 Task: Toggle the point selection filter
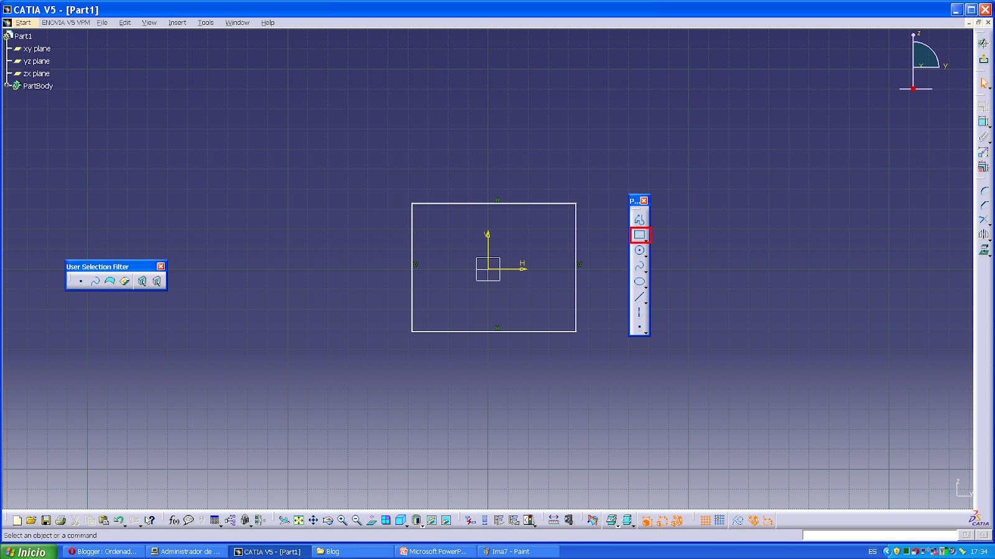[81, 280]
